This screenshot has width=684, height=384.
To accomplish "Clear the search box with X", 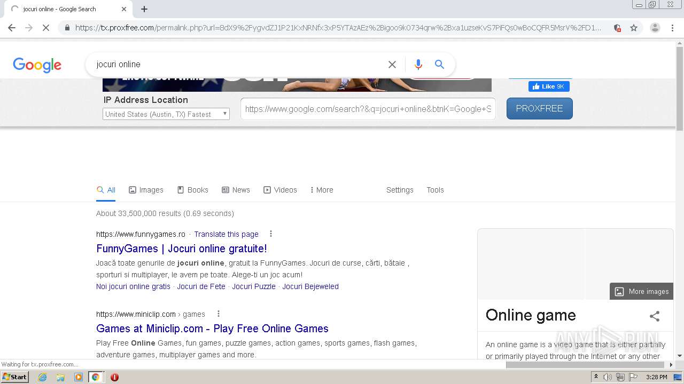I will tap(392, 65).
